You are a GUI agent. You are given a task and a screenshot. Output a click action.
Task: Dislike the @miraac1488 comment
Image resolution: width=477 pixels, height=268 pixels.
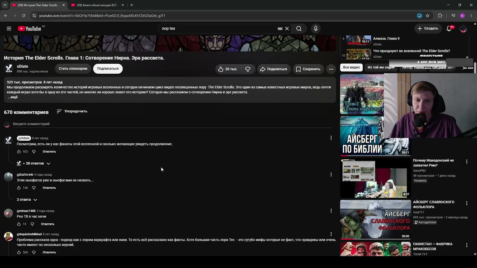[32, 224]
